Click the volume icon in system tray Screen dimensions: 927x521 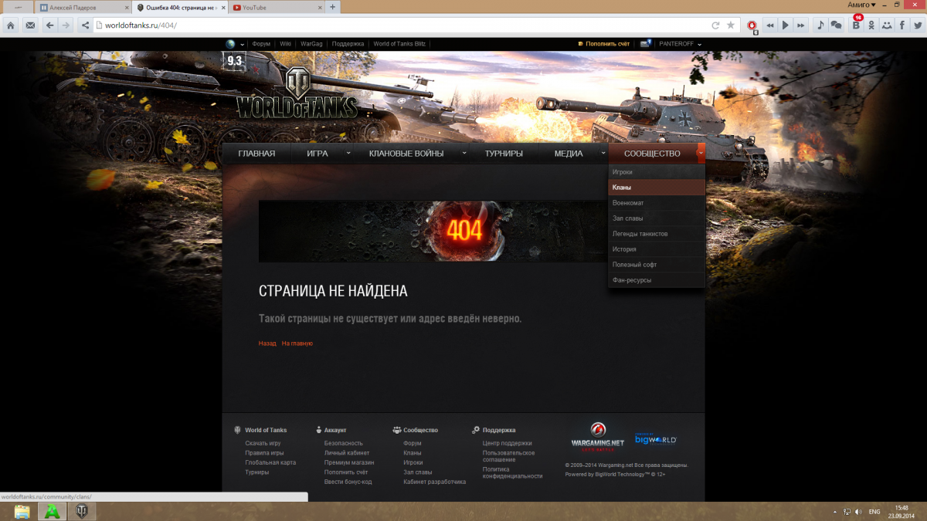[x=858, y=512]
